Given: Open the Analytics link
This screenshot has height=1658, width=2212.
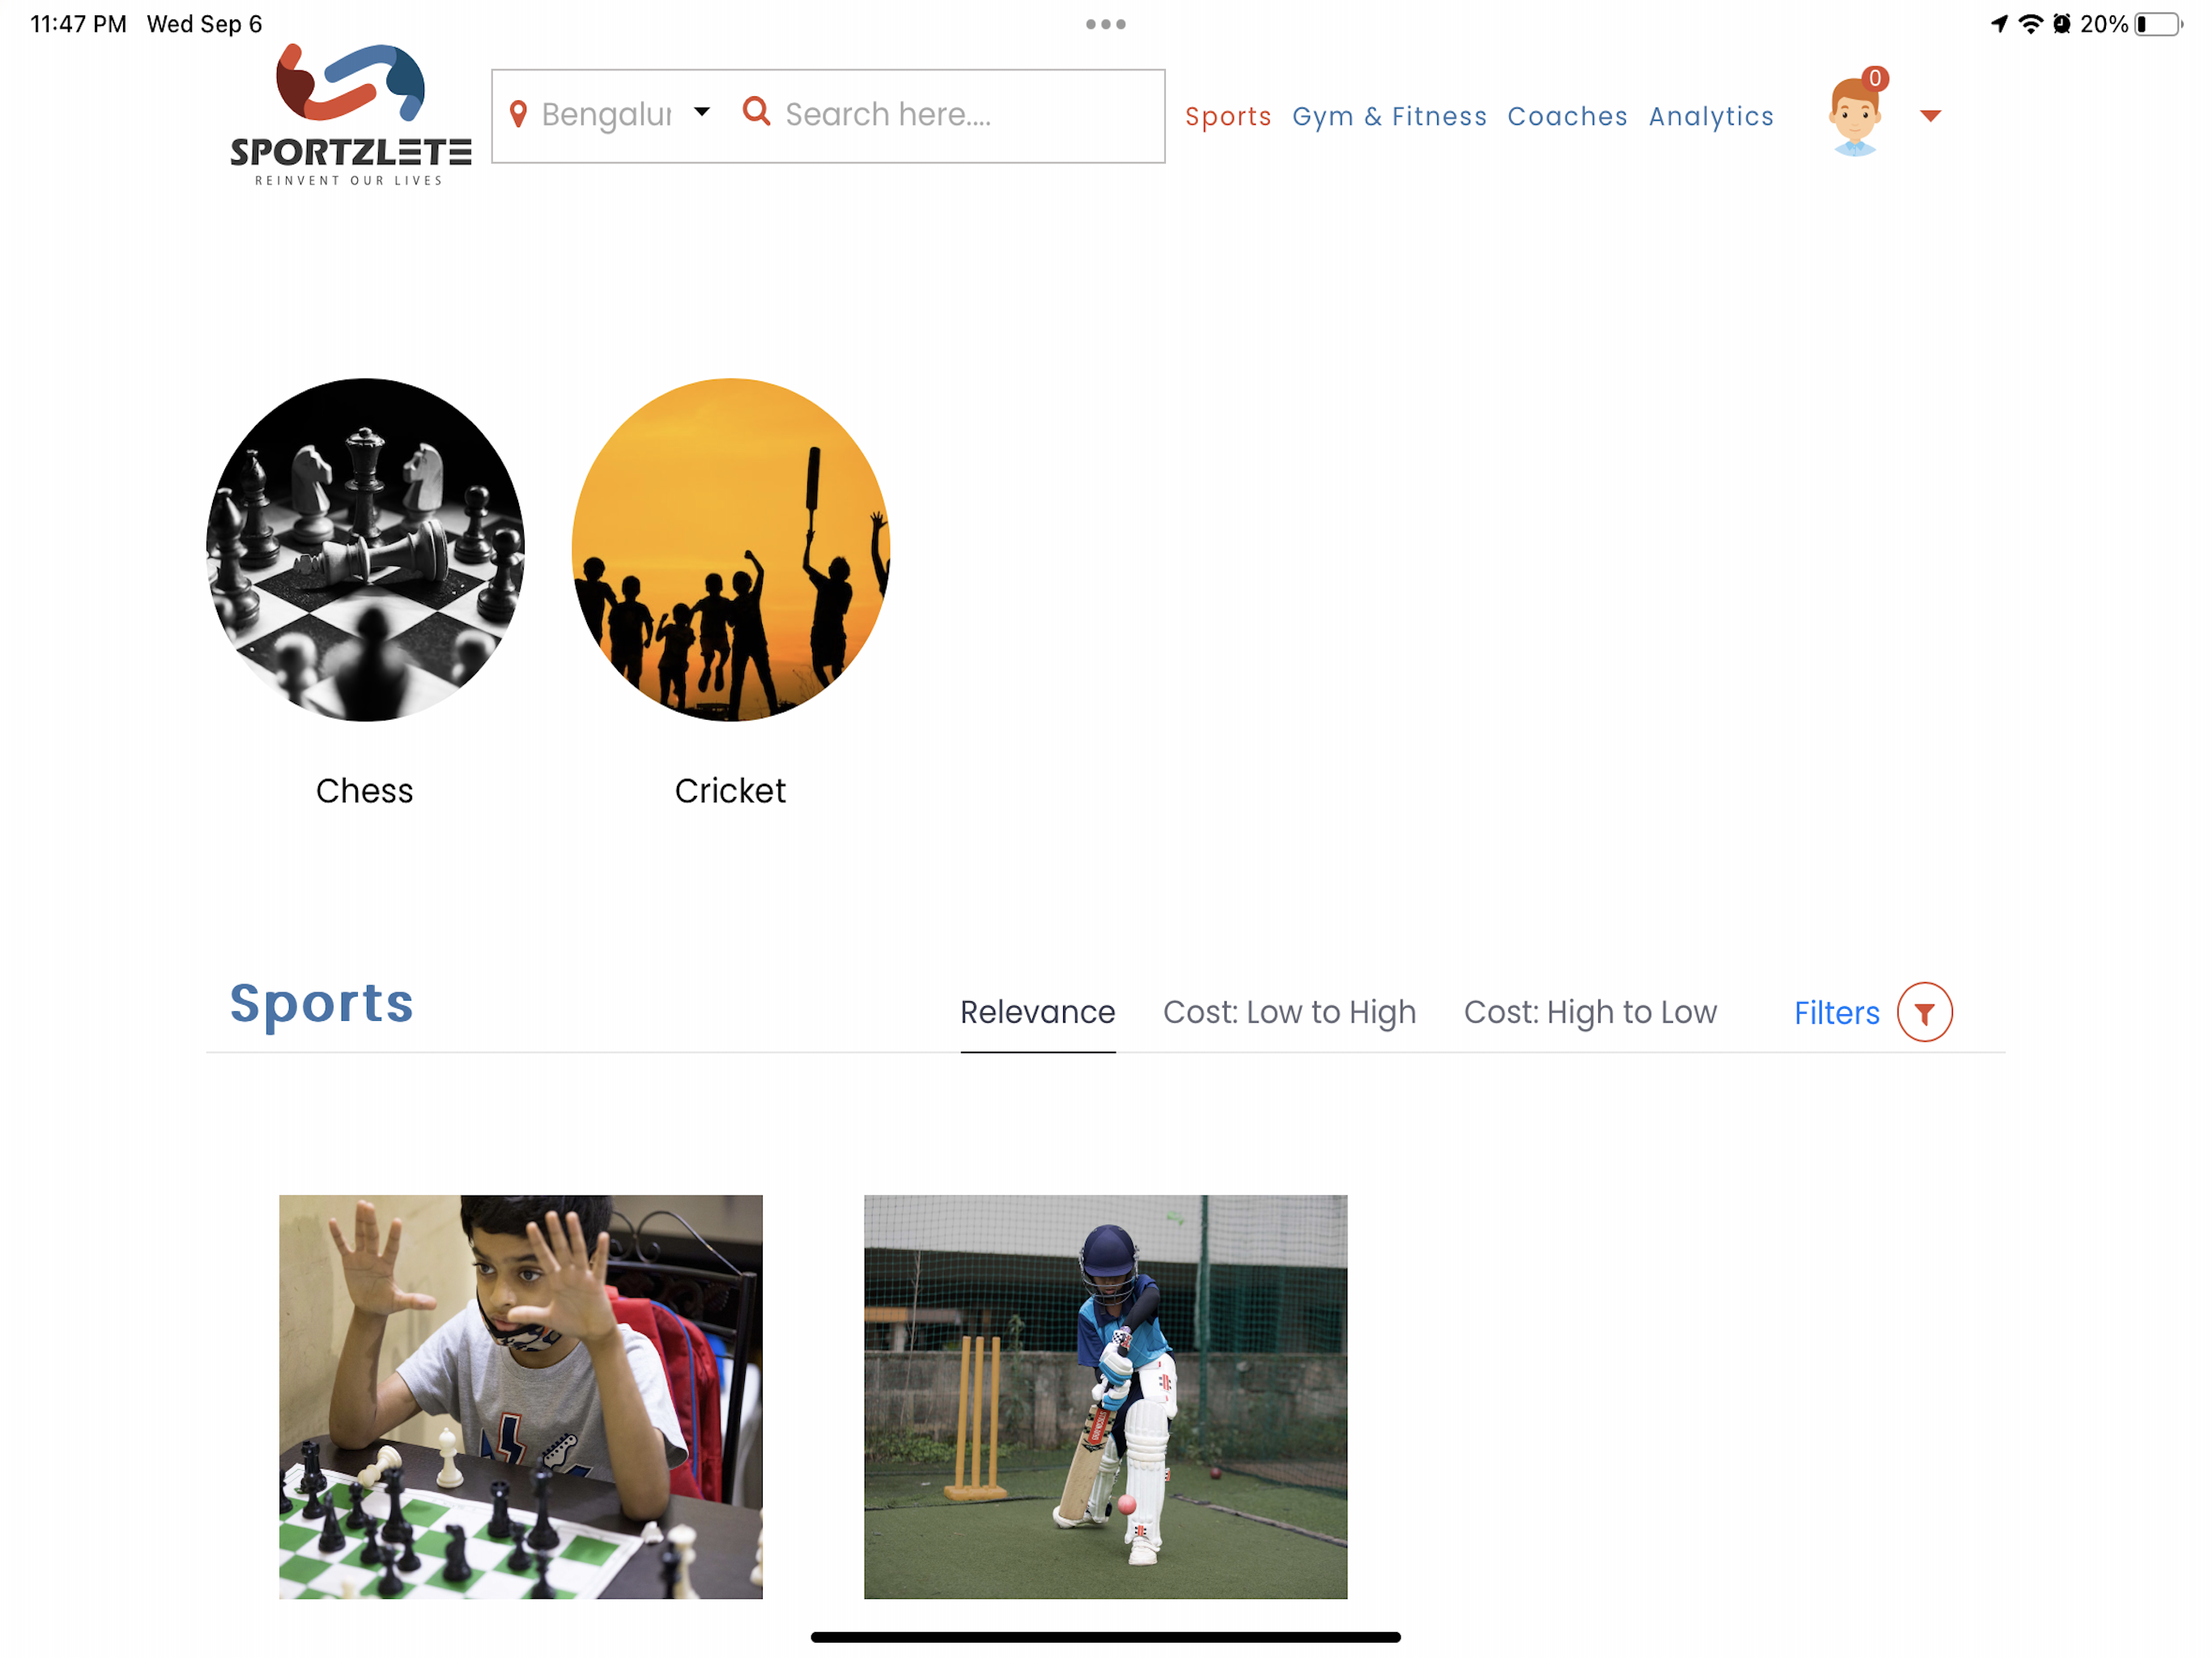Looking at the screenshot, I should coord(1711,116).
